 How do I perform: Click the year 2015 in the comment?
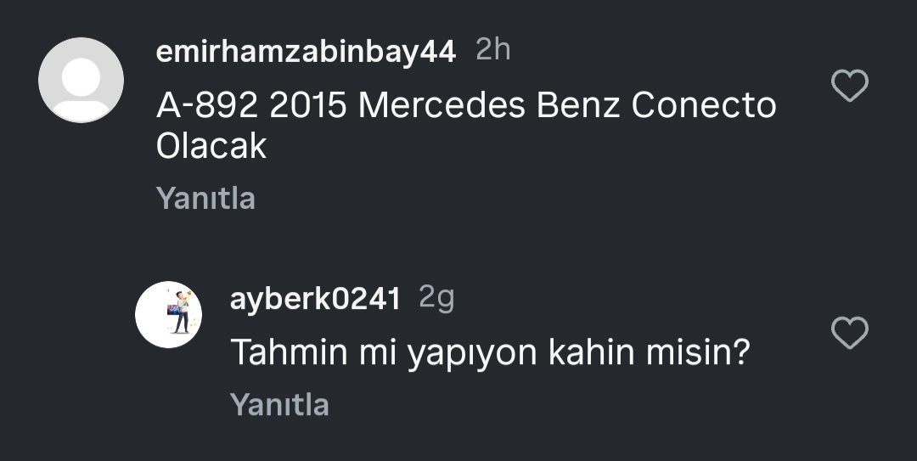308,106
